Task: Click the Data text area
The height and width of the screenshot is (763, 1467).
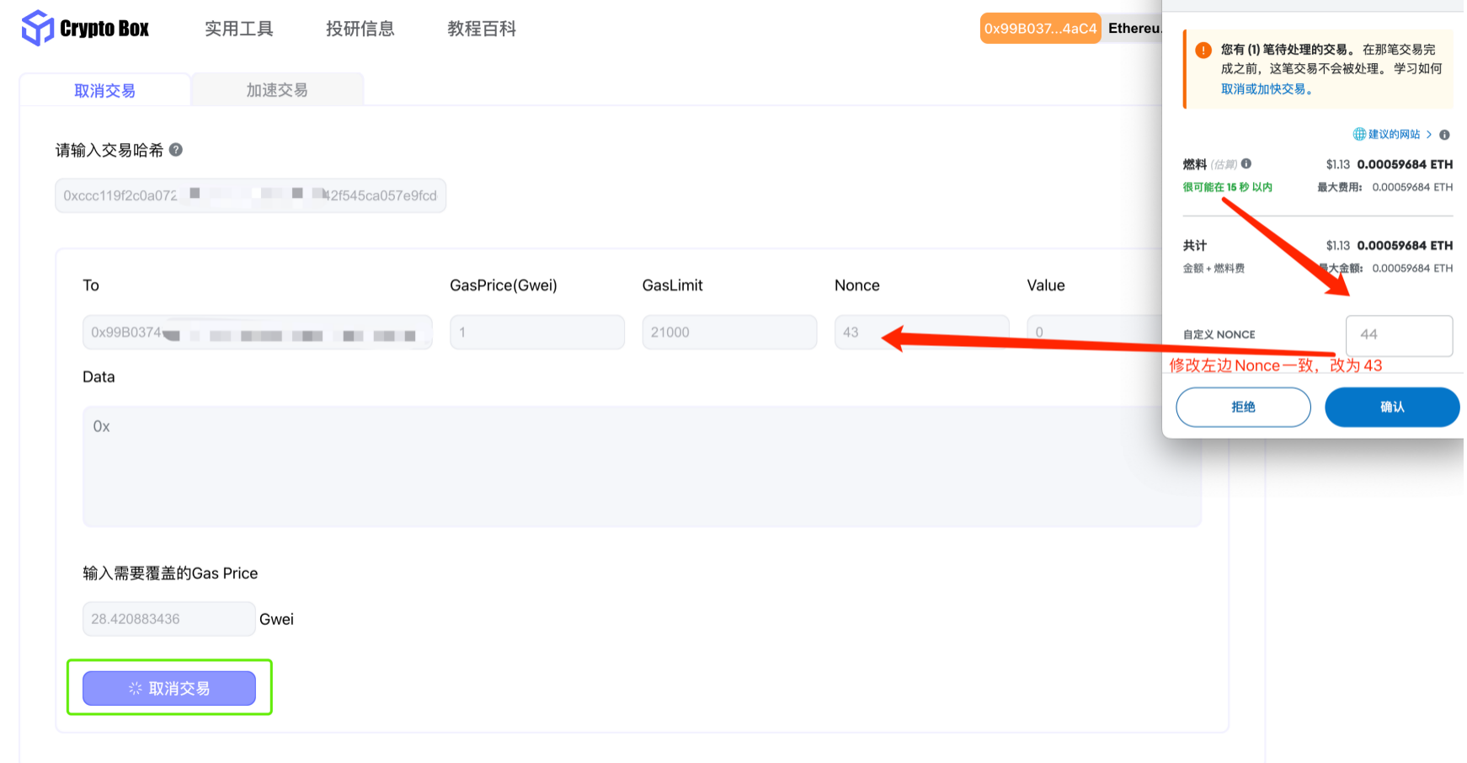Action: (642, 467)
